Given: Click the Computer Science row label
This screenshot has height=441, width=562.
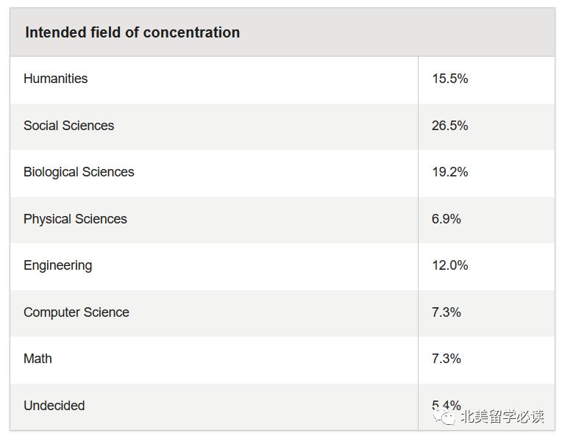Looking at the screenshot, I should (77, 312).
